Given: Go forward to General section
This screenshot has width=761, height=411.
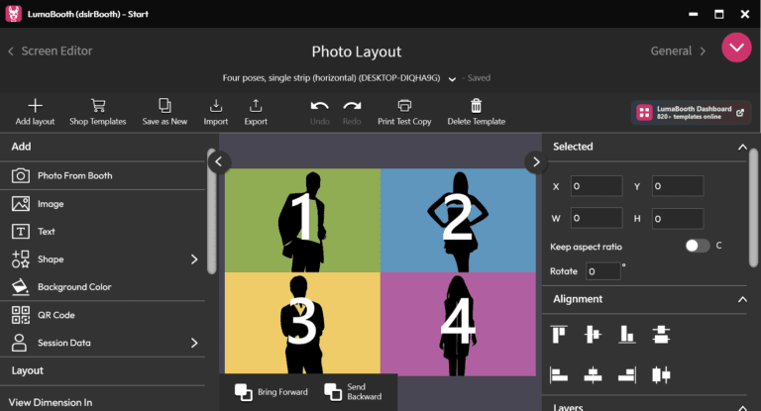Looking at the screenshot, I should [678, 51].
